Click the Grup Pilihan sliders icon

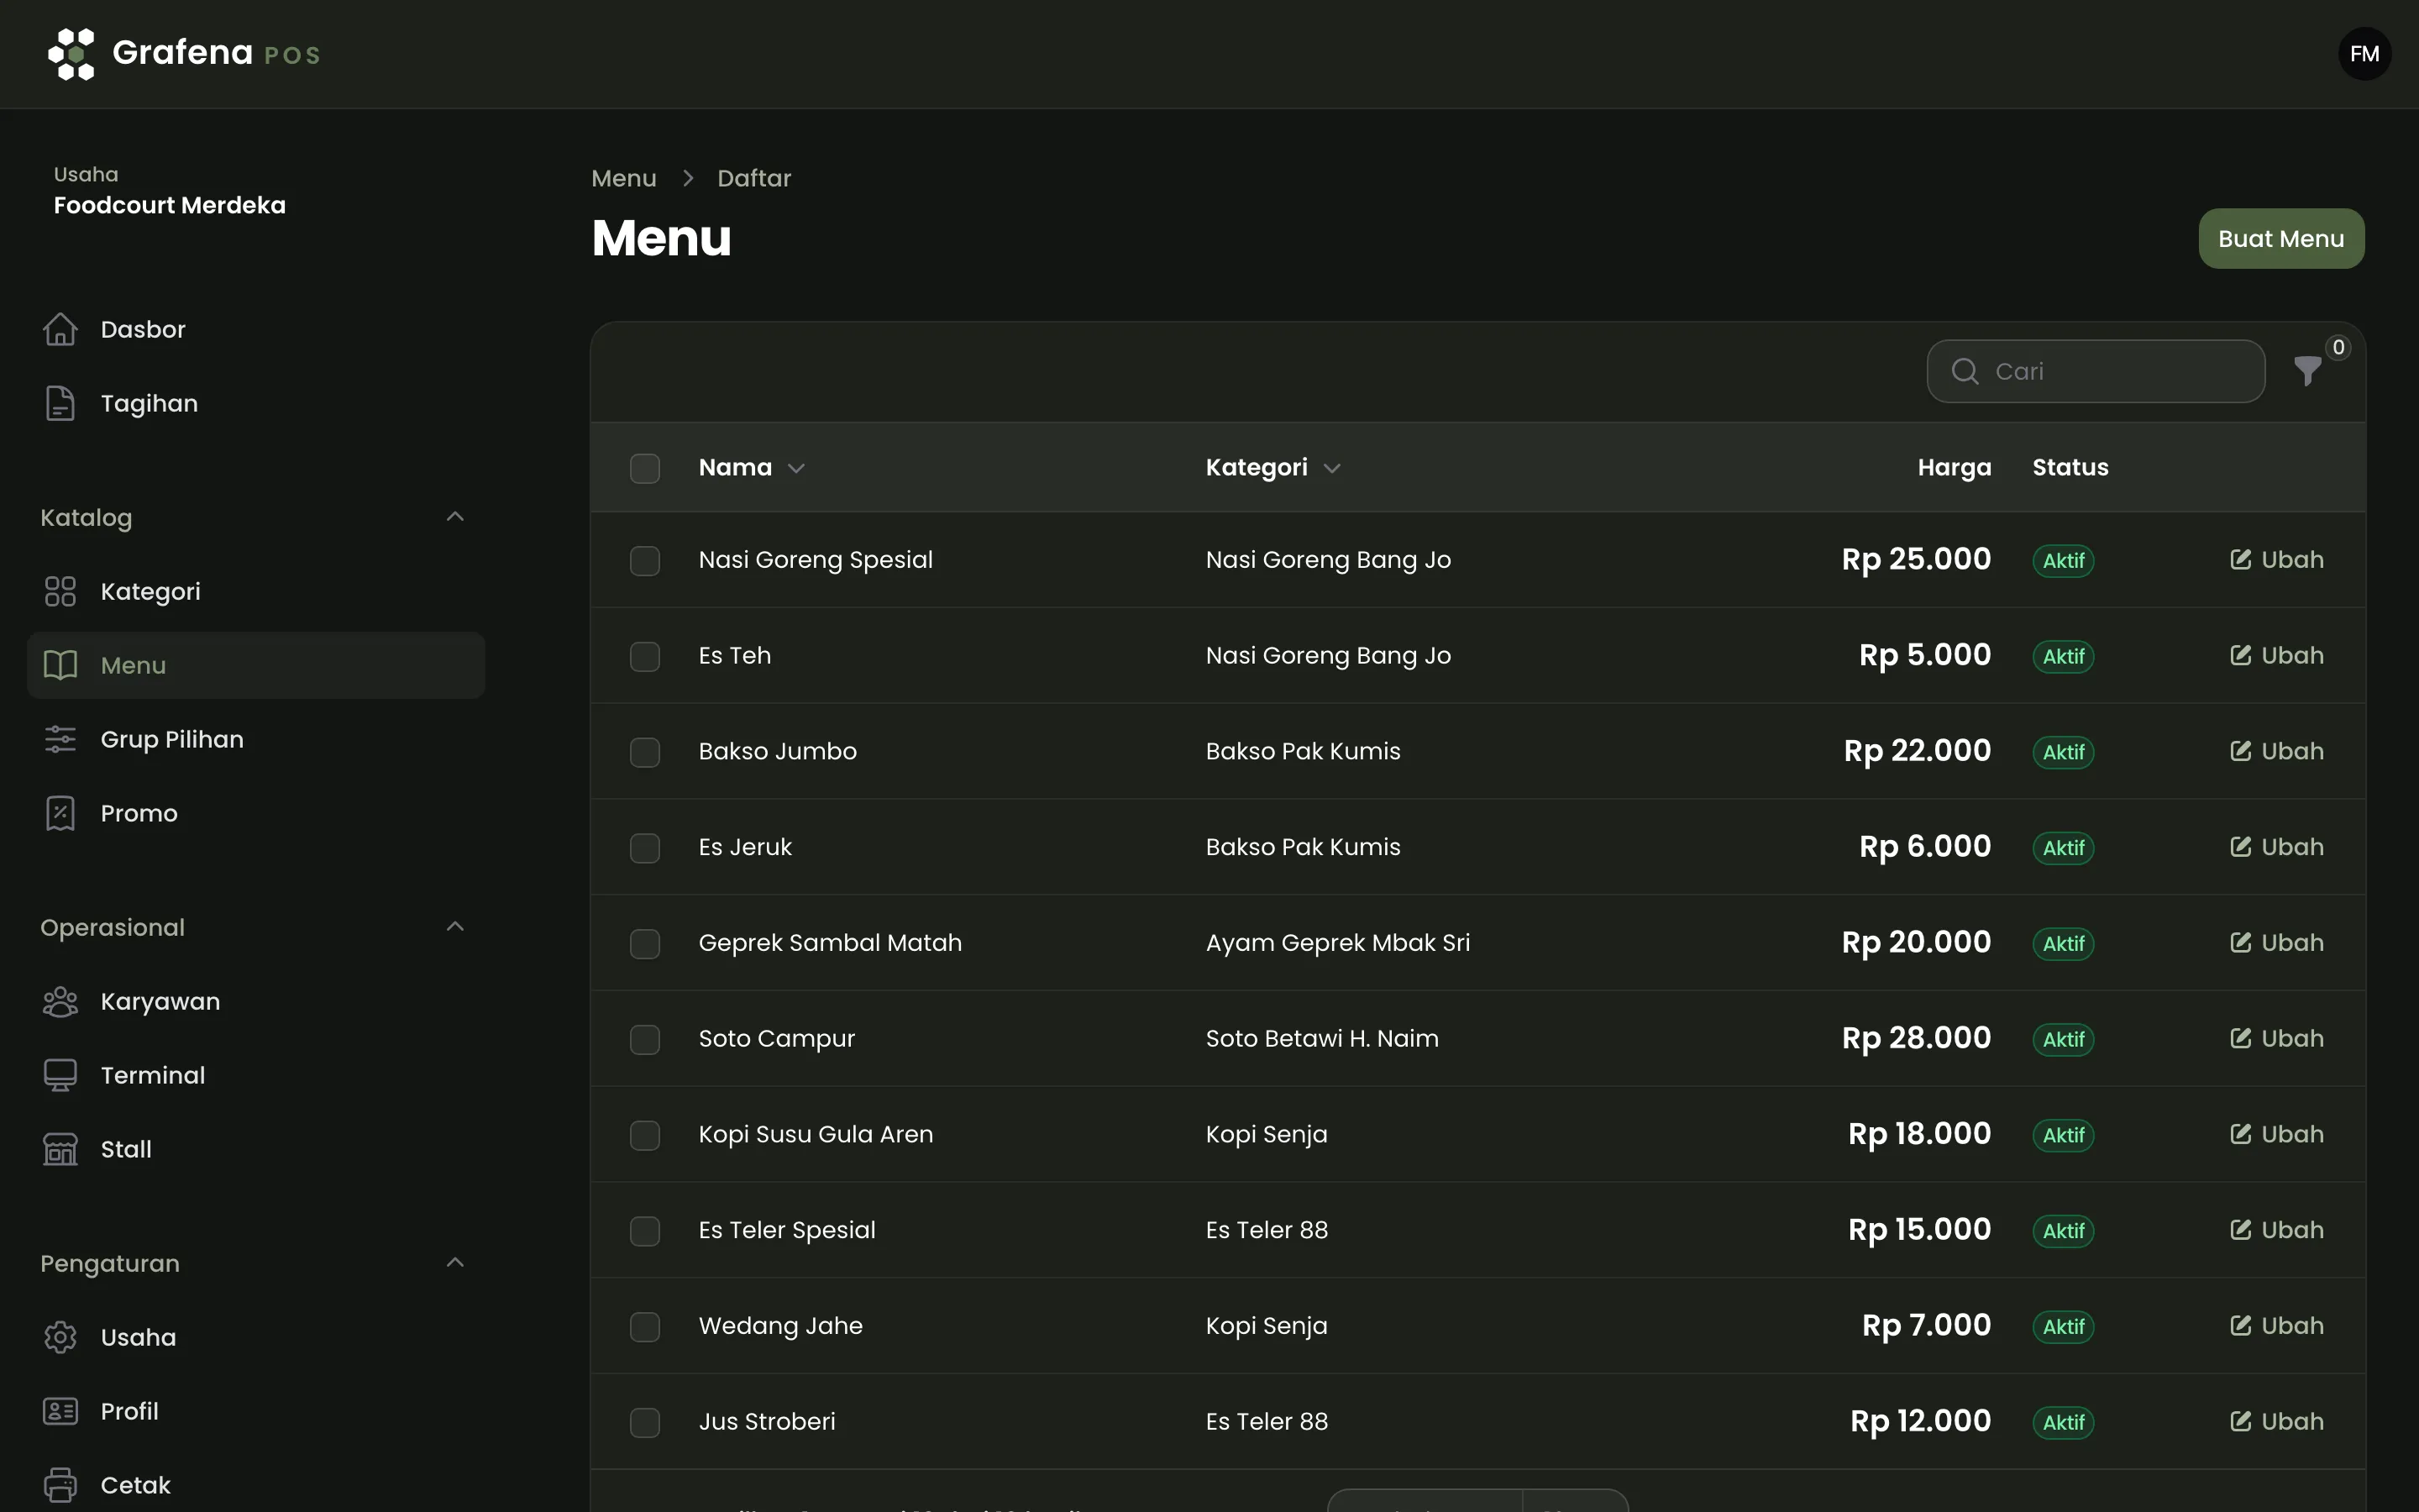point(60,739)
